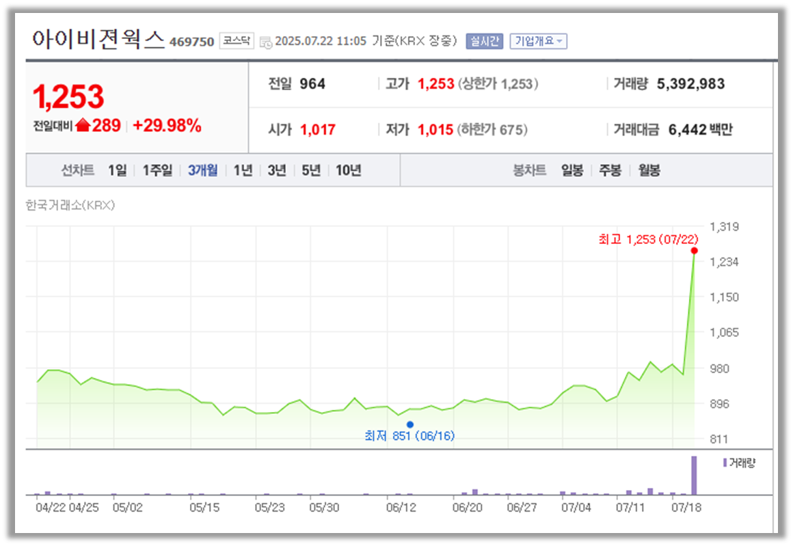Click the stock code 469750
The height and width of the screenshot is (546, 793).
191,42
